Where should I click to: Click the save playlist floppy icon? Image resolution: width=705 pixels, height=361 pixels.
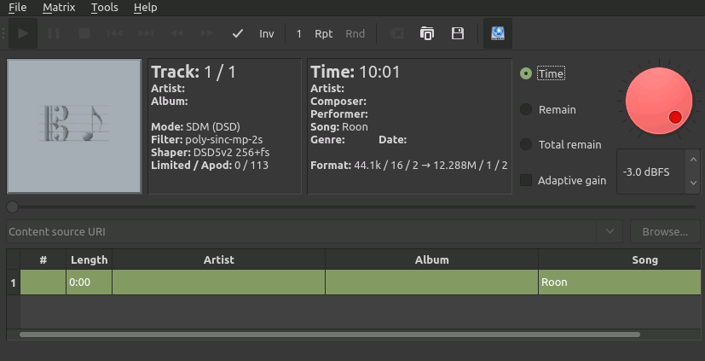[458, 33]
